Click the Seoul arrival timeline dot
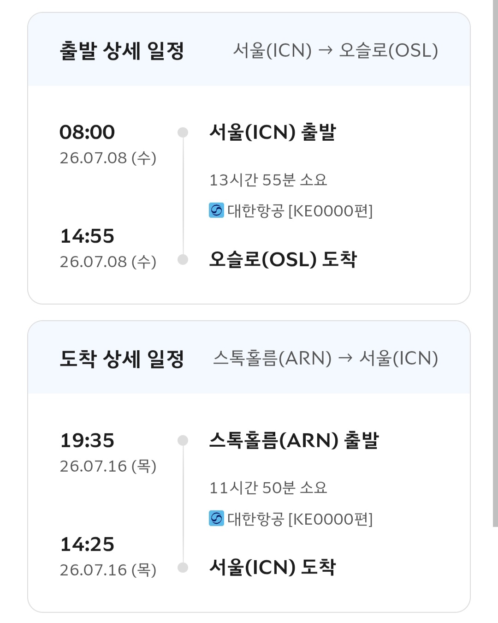498x623 pixels. (183, 568)
